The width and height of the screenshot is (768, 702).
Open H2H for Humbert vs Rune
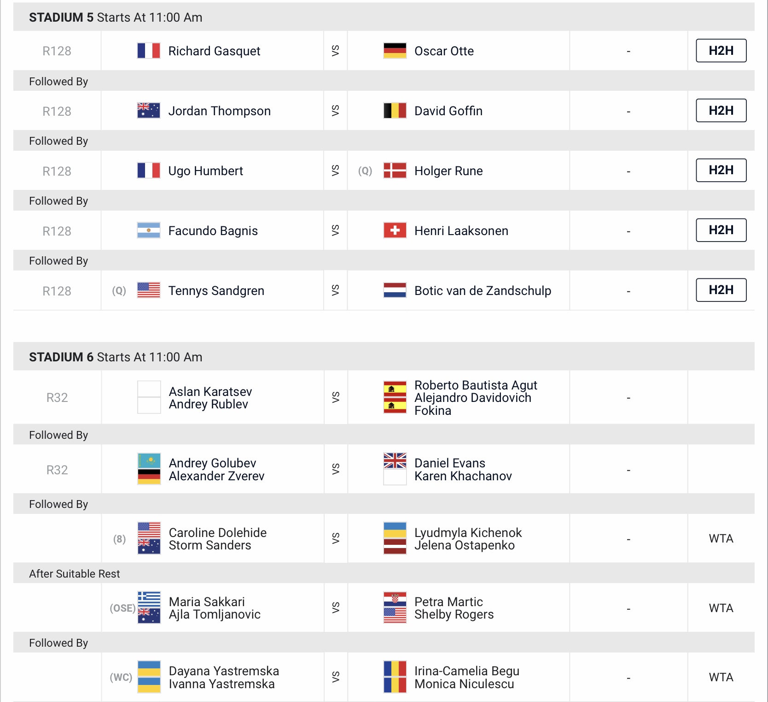coord(721,170)
